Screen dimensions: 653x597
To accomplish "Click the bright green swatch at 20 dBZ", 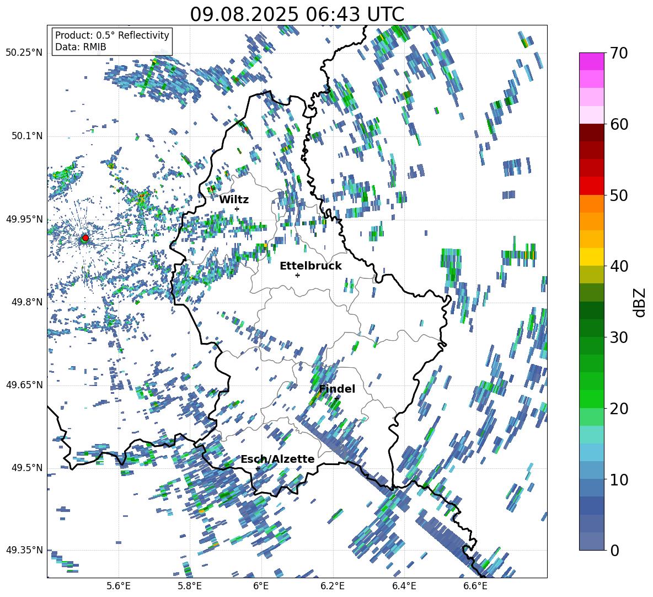I will tap(591, 399).
